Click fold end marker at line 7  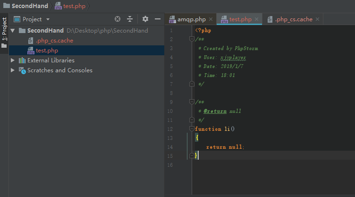[x=192, y=84]
